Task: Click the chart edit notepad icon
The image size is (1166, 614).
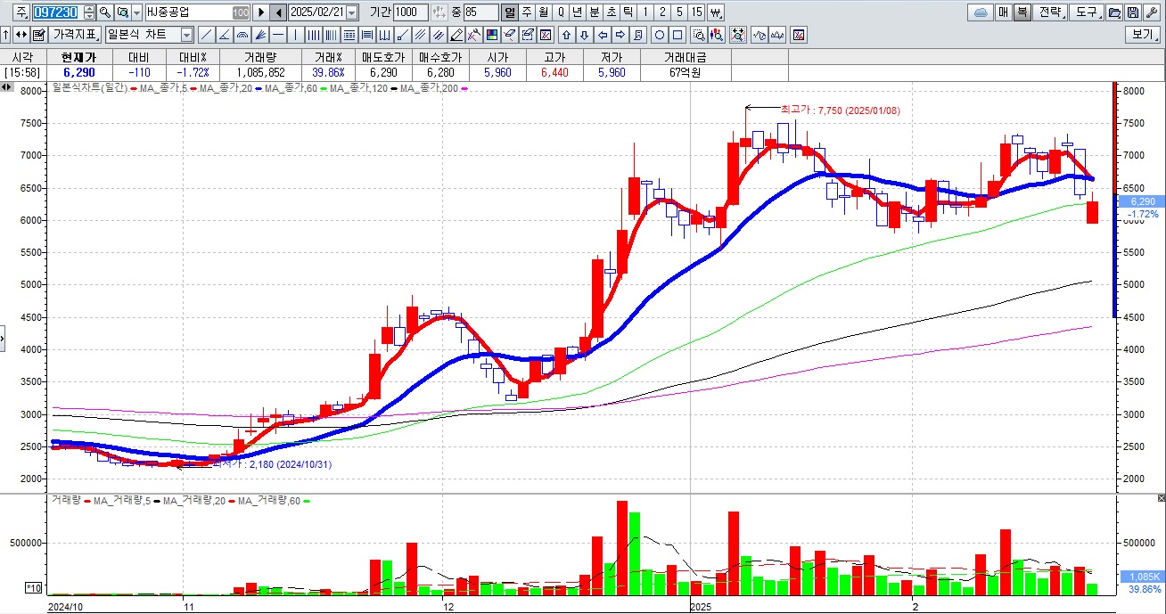Action: click(x=38, y=35)
